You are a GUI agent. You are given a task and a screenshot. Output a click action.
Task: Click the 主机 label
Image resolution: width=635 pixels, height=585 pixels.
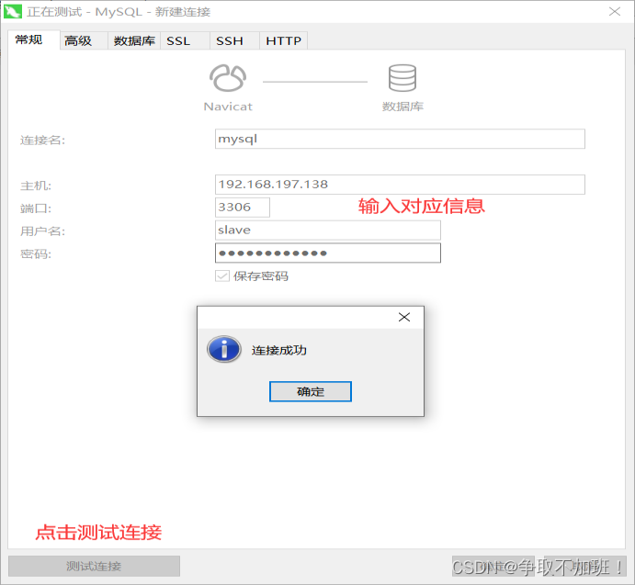tap(36, 186)
